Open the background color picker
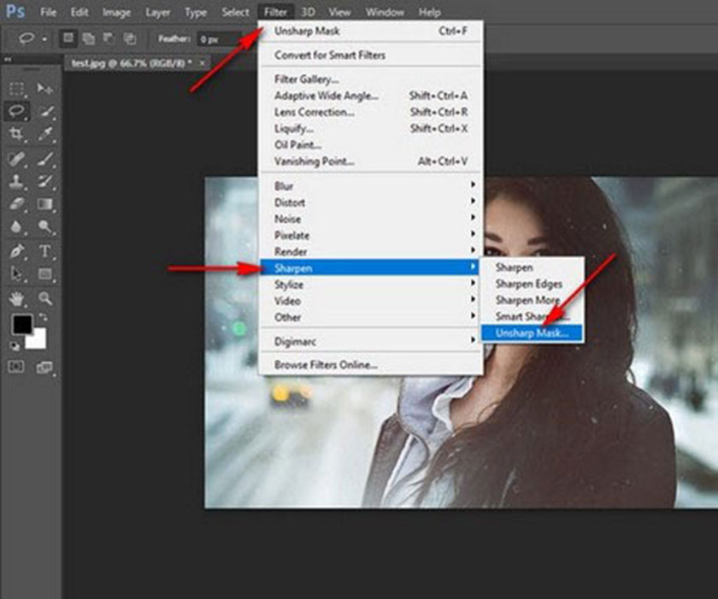 38,342
